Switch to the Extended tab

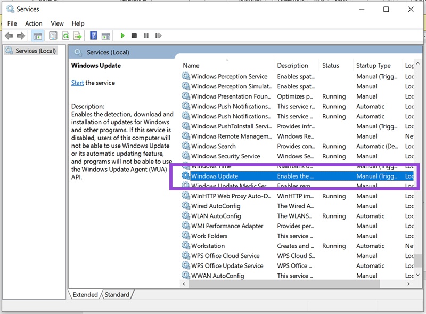pyautogui.click(x=85, y=295)
